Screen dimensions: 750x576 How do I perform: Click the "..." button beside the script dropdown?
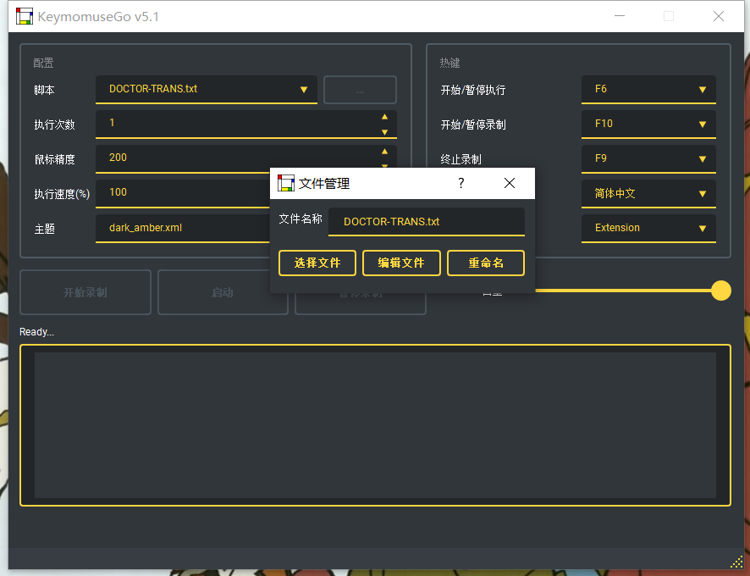(x=360, y=90)
